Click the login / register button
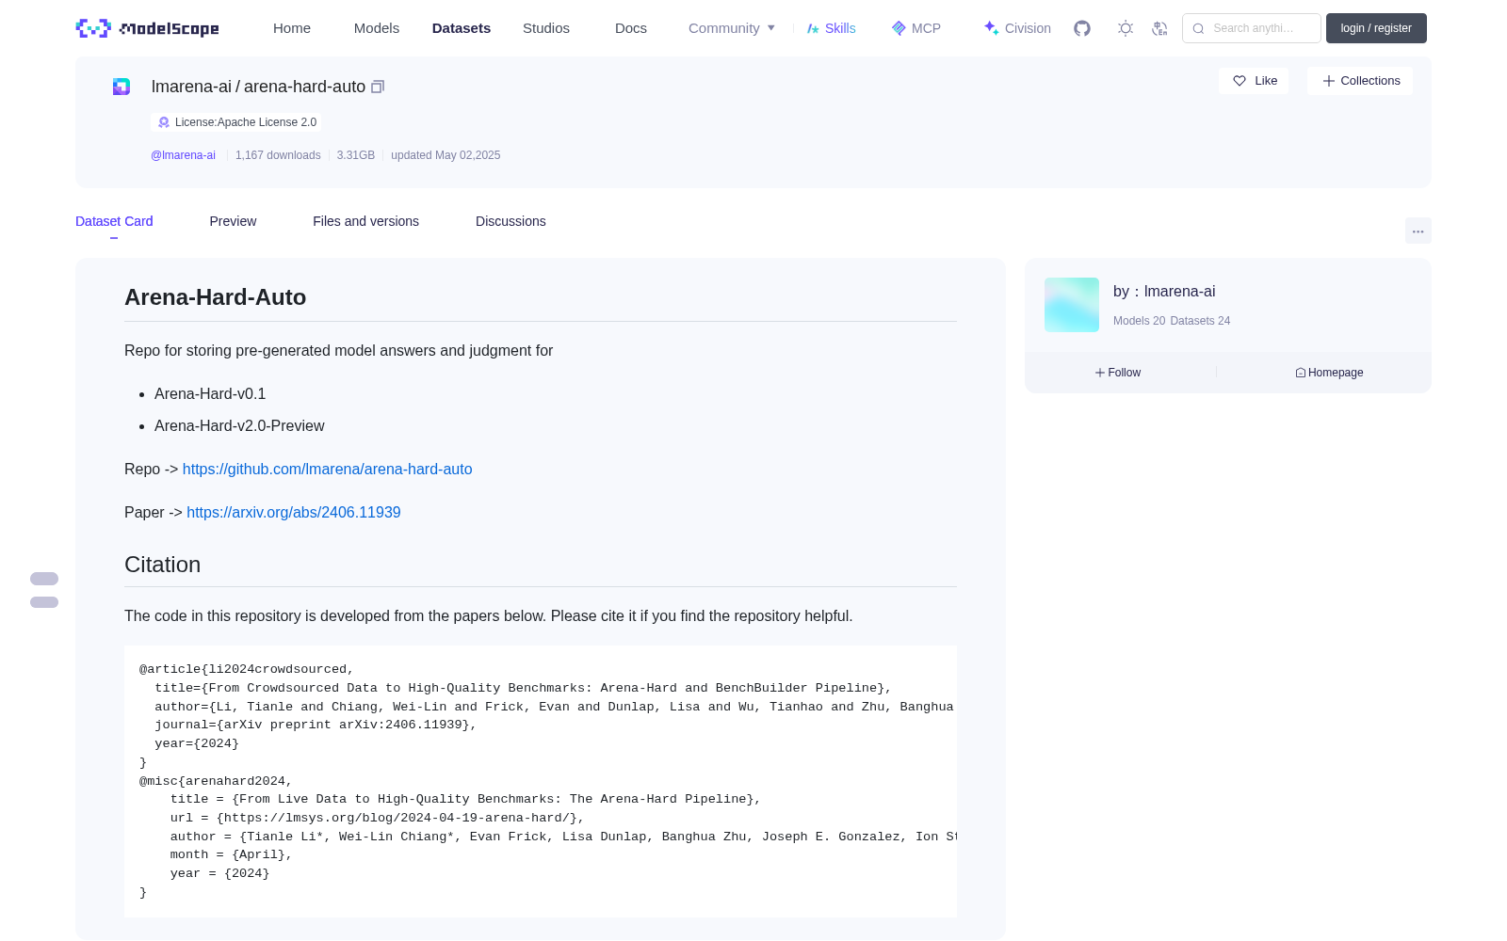The image size is (1507, 941). pyautogui.click(x=1376, y=28)
